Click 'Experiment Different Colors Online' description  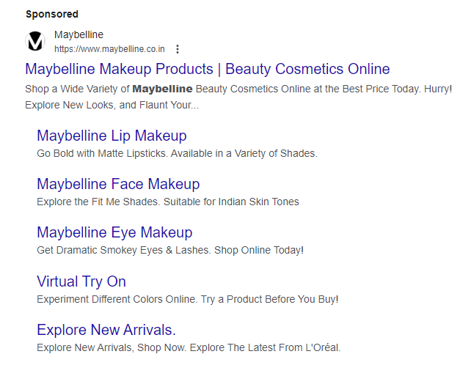point(188,299)
